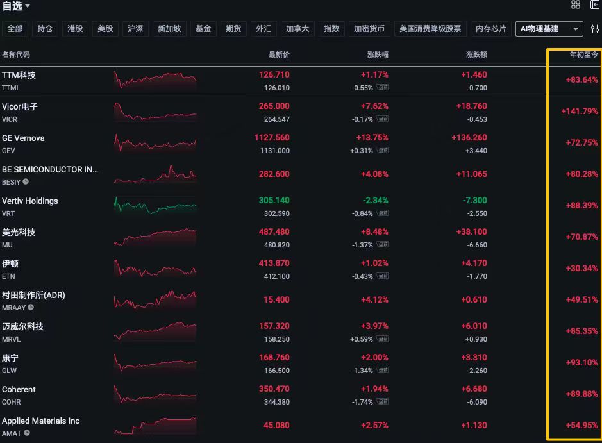Open the Coherent stock entry
Viewport: 602px width, 443px height.
(x=19, y=389)
